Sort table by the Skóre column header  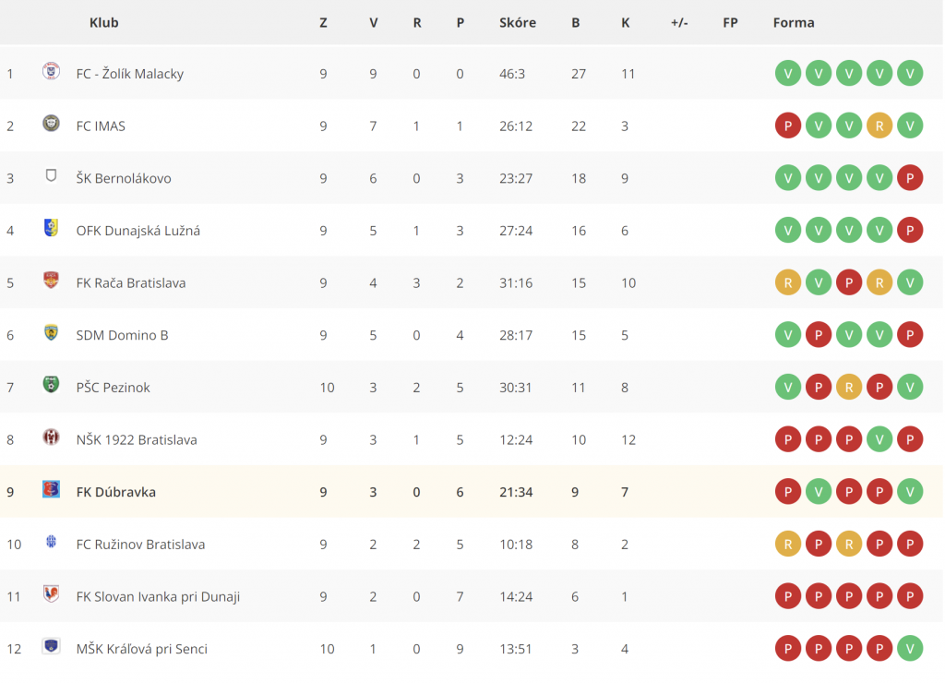tap(517, 23)
